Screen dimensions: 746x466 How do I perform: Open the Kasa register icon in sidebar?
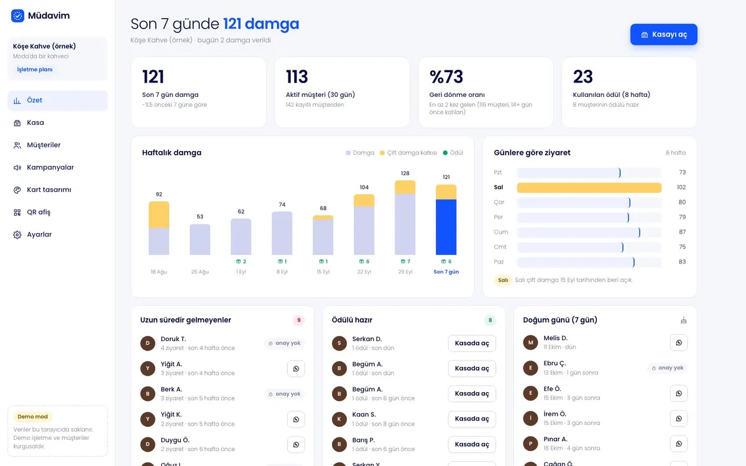[17, 122]
